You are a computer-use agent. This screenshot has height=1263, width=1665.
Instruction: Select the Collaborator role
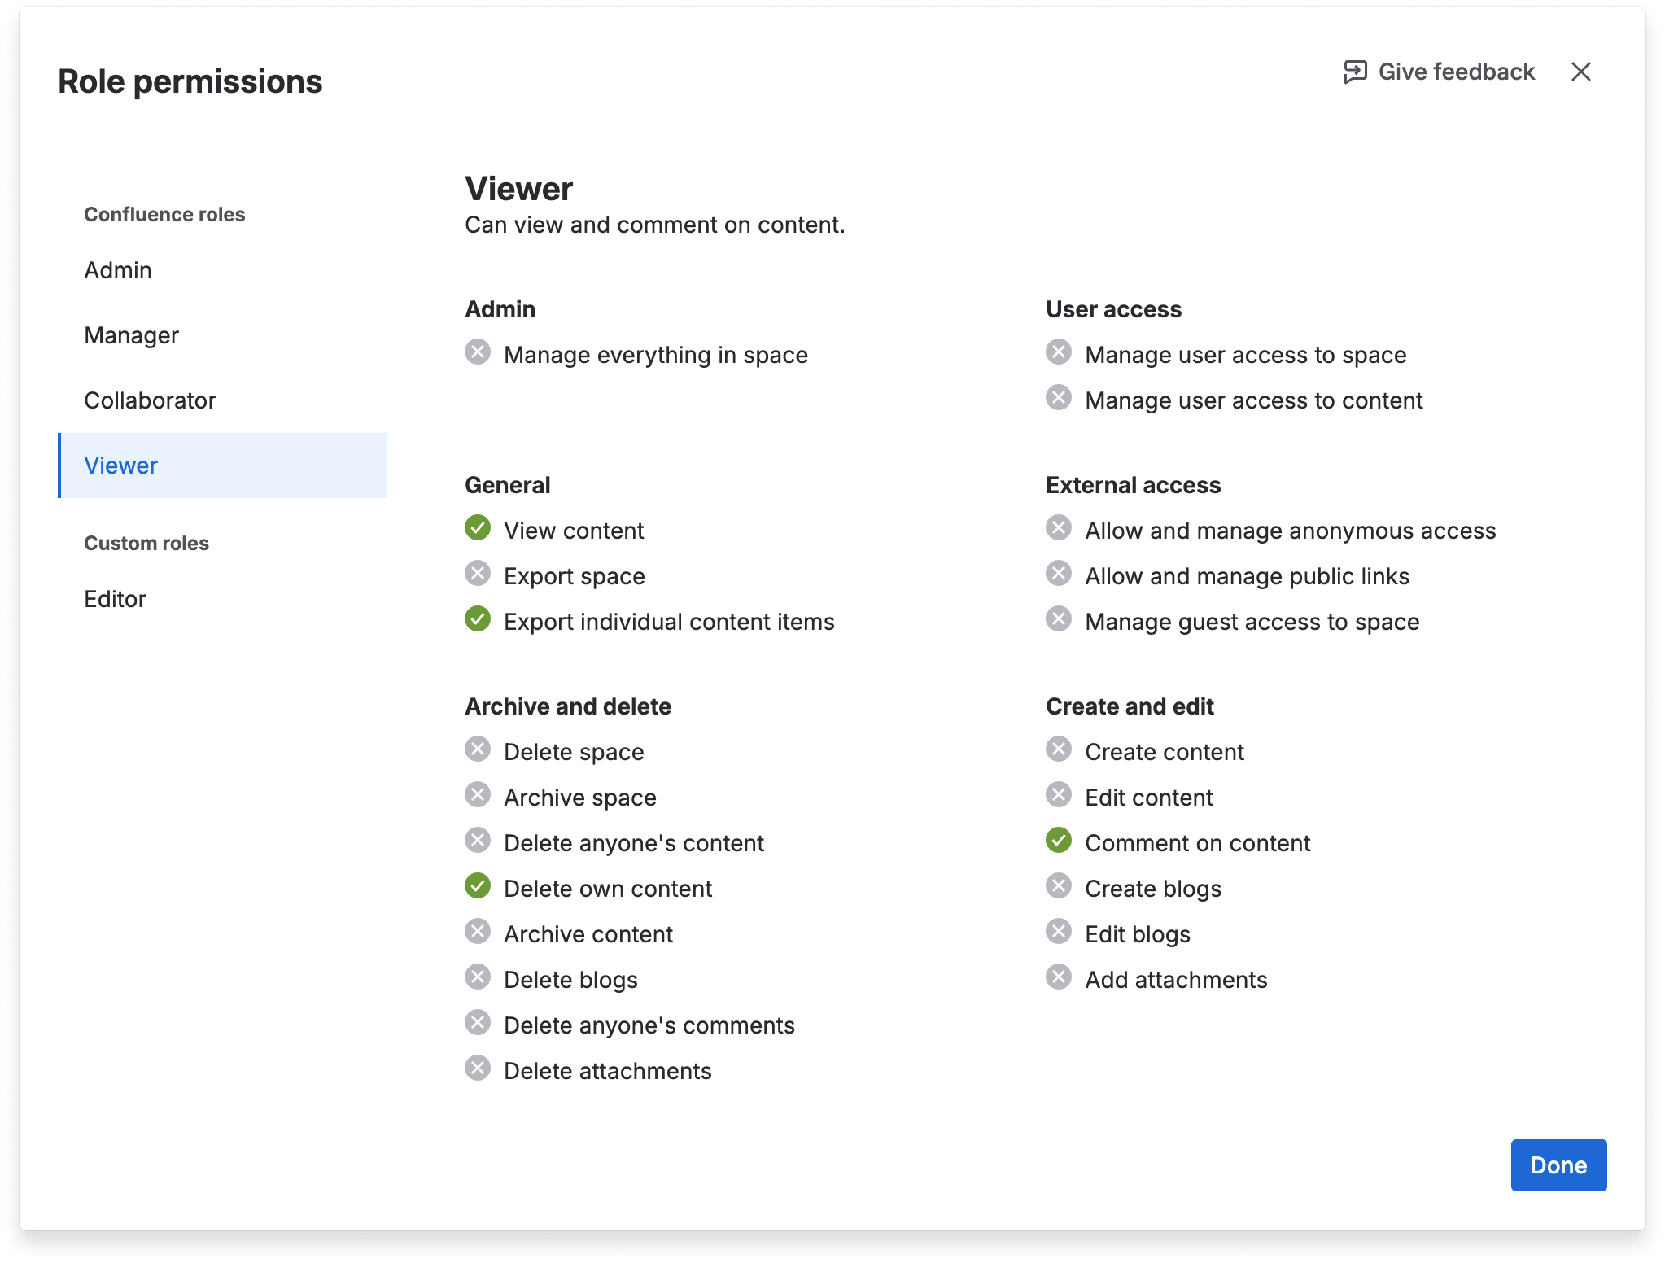150,400
